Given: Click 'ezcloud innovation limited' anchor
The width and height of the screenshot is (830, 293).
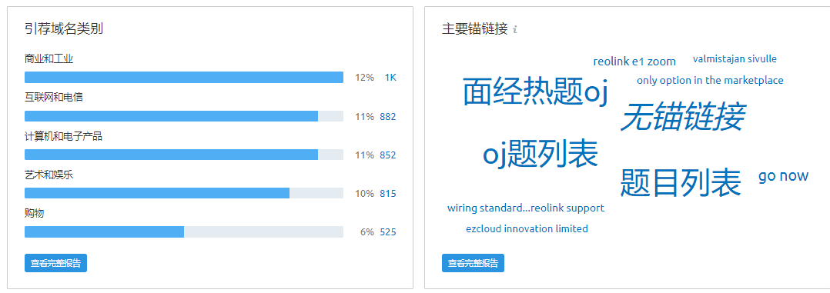Looking at the screenshot, I should 527,229.
